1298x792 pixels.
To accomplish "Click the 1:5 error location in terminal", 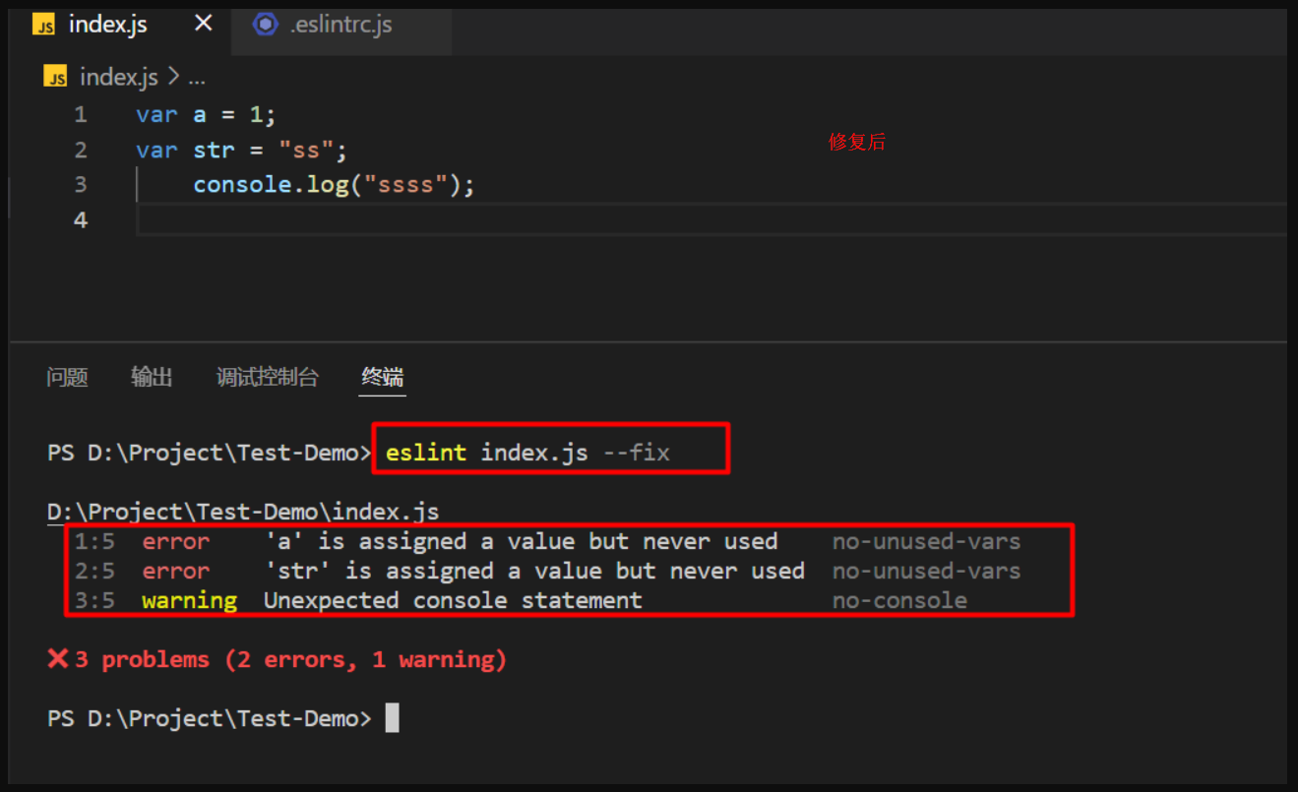I will [94, 541].
